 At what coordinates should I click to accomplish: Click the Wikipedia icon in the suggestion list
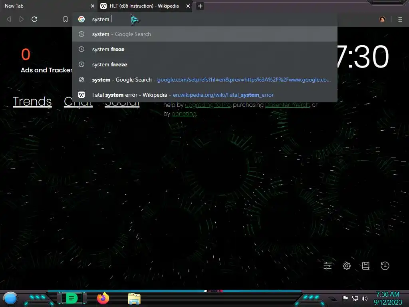pos(81,95)
